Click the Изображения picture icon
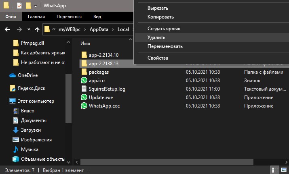The width and height of the screenshot is (289, 174). coord(16,140)
